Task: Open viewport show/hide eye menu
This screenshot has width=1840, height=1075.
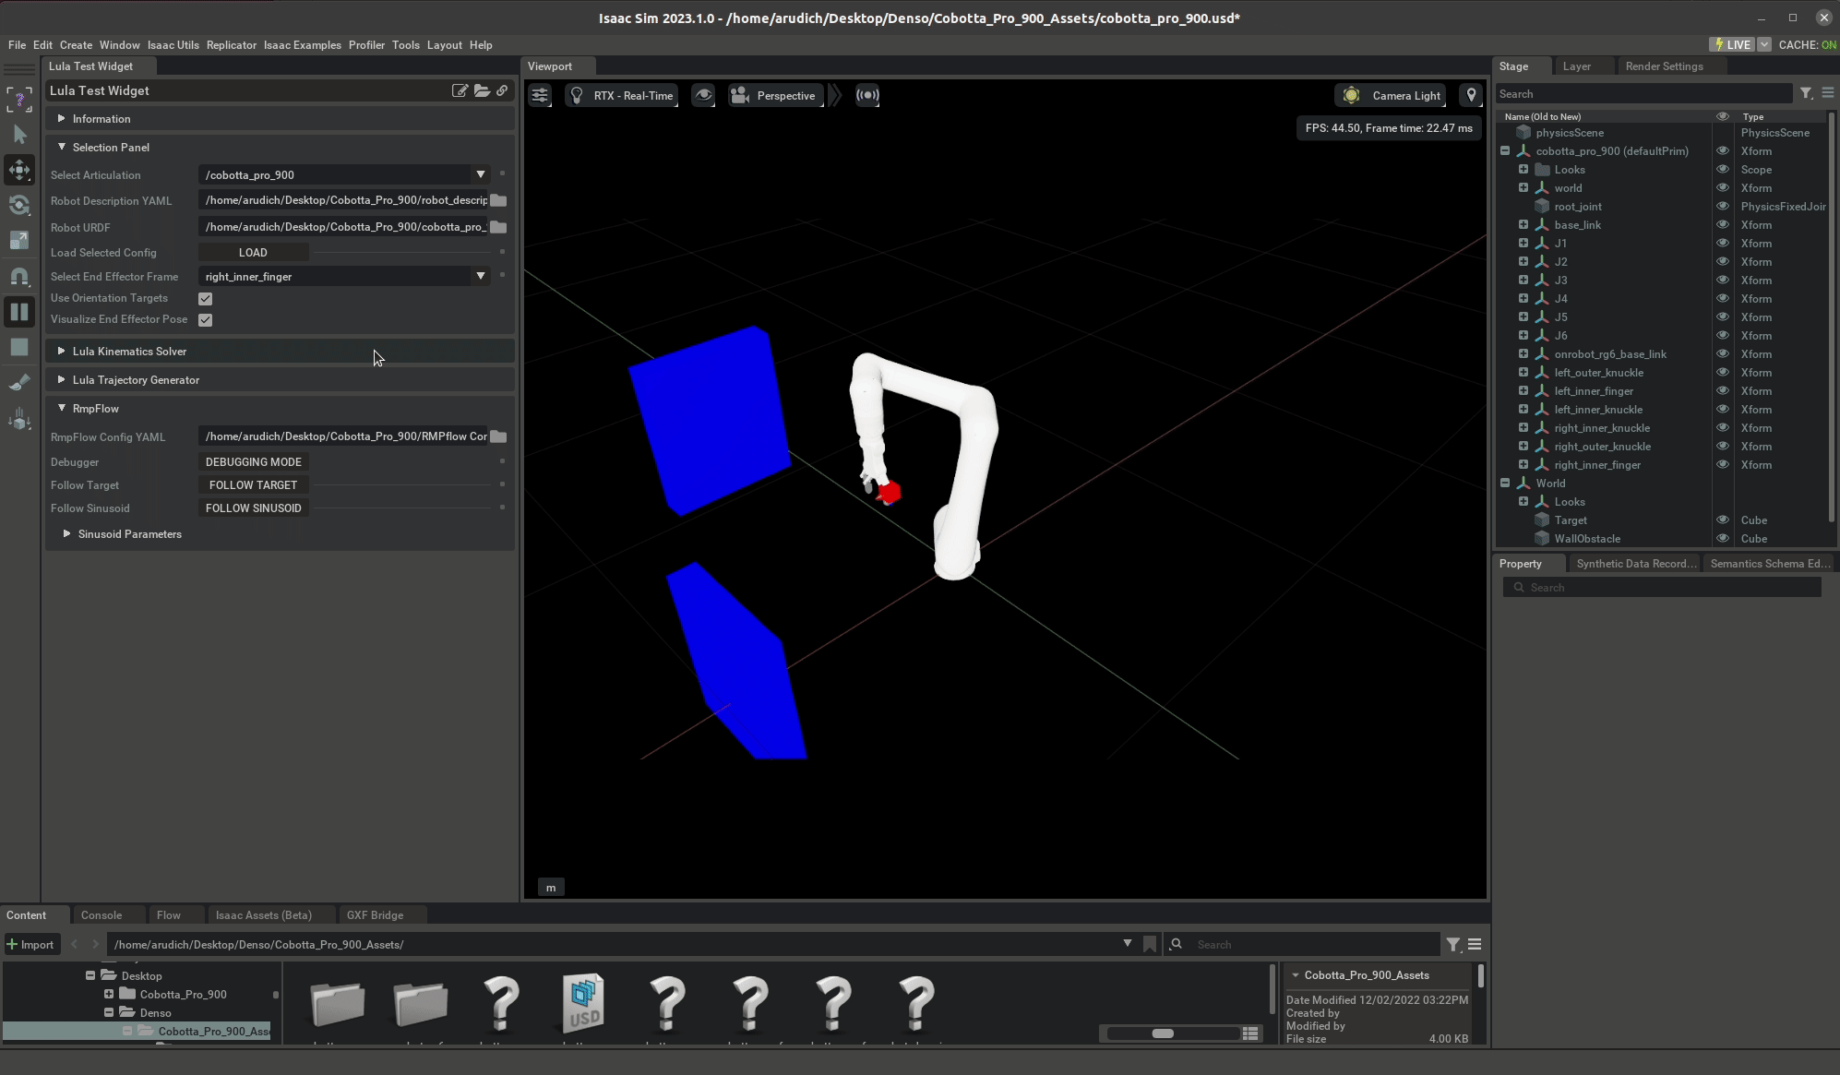Action: pyautogui.click(x=703, y=95)
